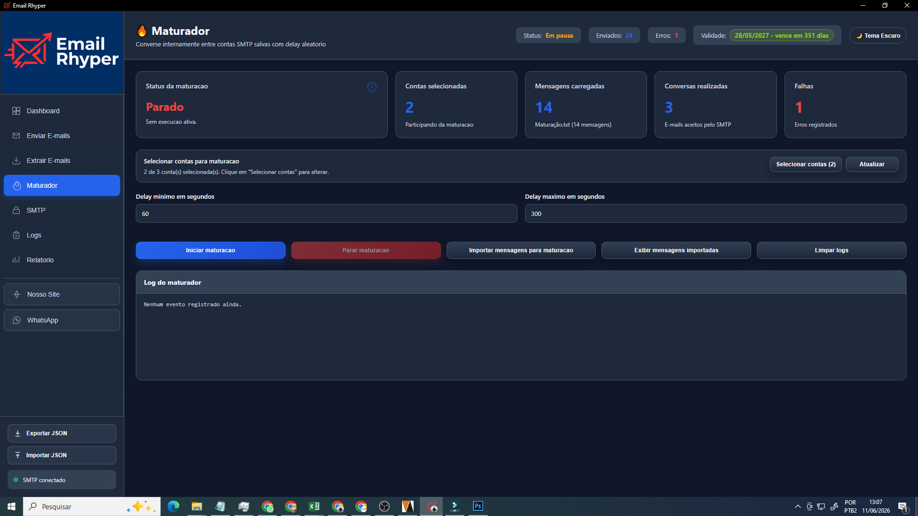918x516 pixels.
Task: Open Excel from the Windows taskbar
Action: (314, 506)
